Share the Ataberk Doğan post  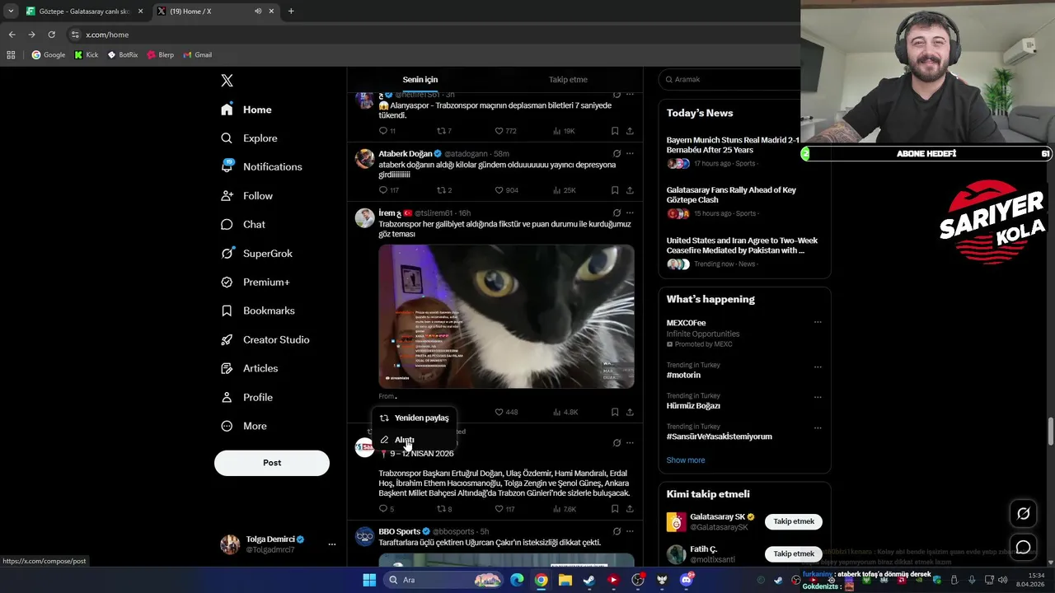coord(630,190)
